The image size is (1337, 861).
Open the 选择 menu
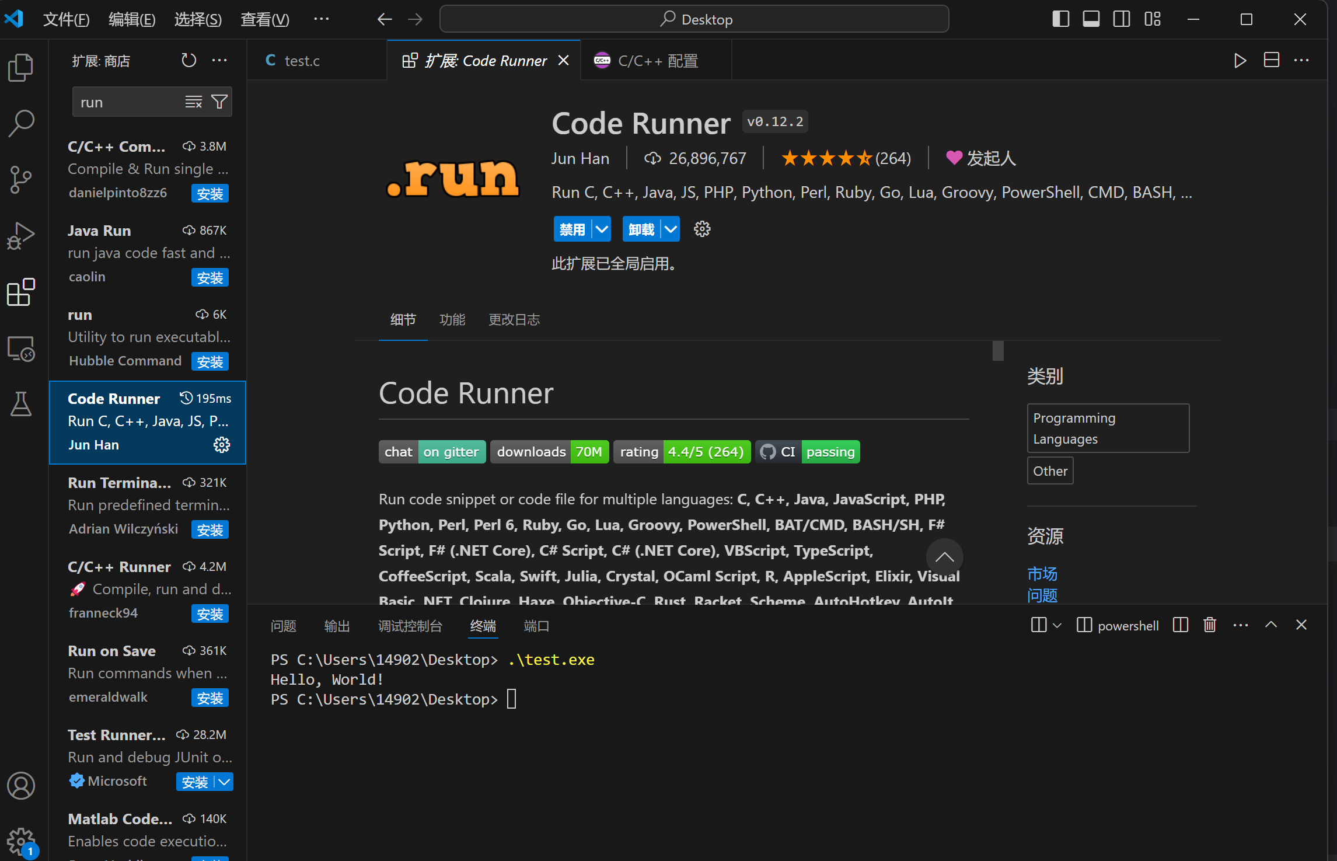[x=198, y=19]
